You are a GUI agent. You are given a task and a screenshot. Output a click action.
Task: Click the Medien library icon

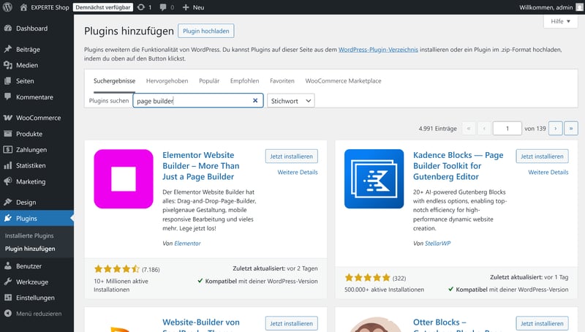pyautogui.click(x=8, y=65)
